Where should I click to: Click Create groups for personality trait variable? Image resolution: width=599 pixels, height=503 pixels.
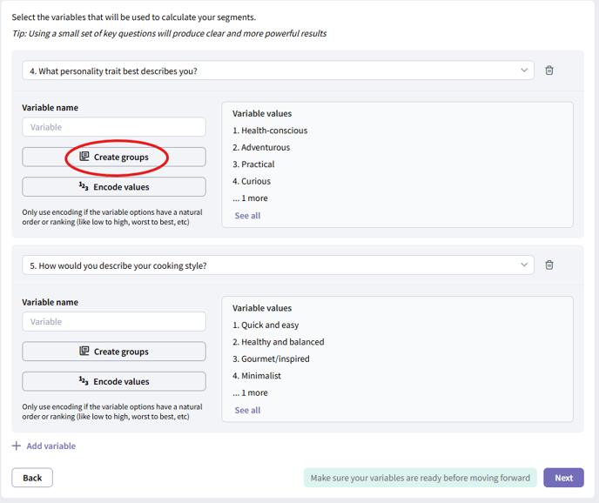pyautogui.click(x=114, y=157)
